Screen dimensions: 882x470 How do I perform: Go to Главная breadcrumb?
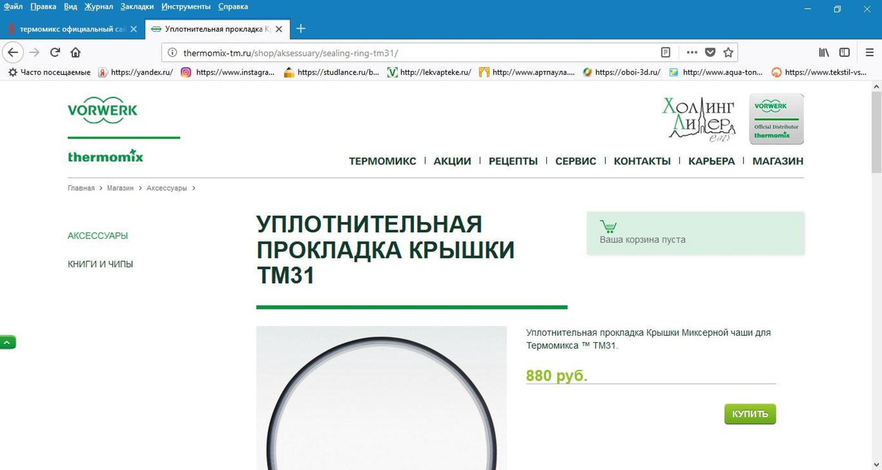pyautogui.click(x=81, y=188)
